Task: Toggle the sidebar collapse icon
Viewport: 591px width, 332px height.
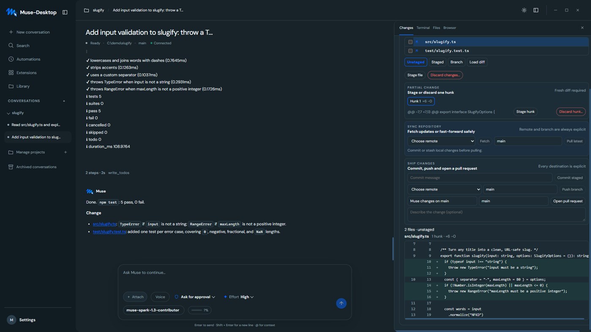Action: point(65,12)
